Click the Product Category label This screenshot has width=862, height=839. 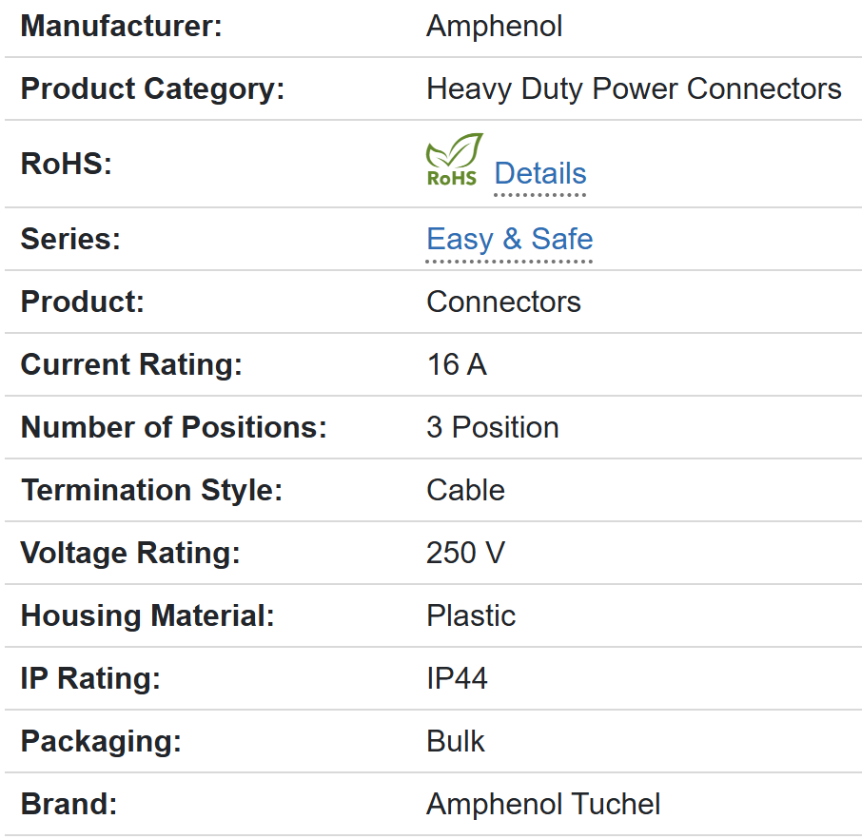(152, 88)
